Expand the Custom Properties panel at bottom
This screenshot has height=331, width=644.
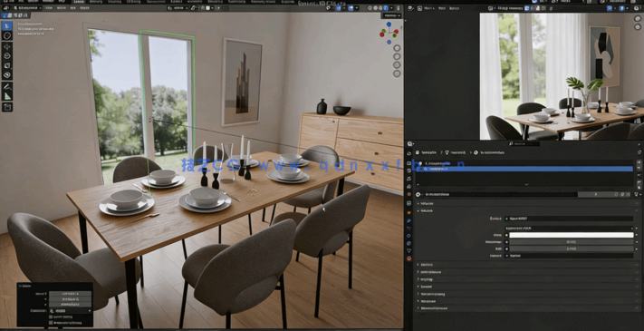pos(528,308)
